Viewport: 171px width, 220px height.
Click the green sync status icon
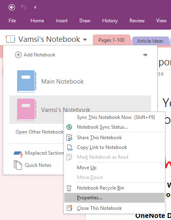pyautogui.click(x=69, y=127)
